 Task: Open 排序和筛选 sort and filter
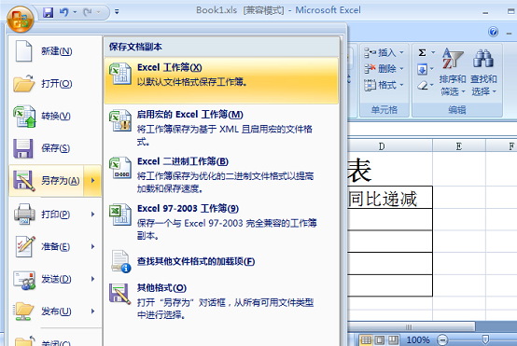point(453,72)
